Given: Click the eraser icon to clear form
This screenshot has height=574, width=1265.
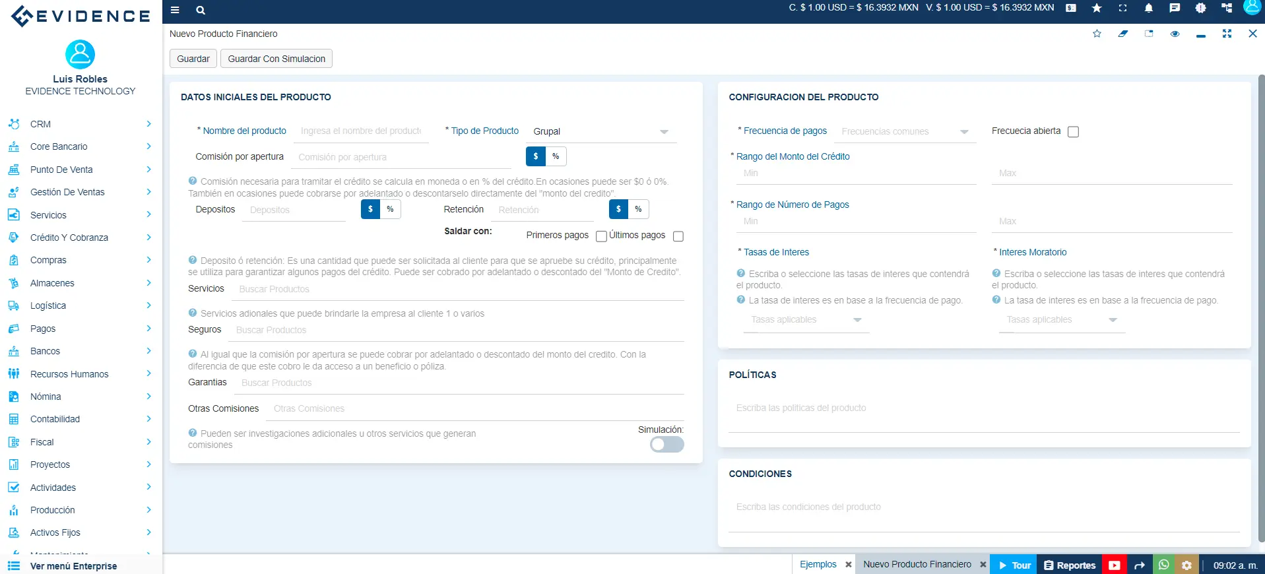Looking at the screenshot, I should point(1122,34).
